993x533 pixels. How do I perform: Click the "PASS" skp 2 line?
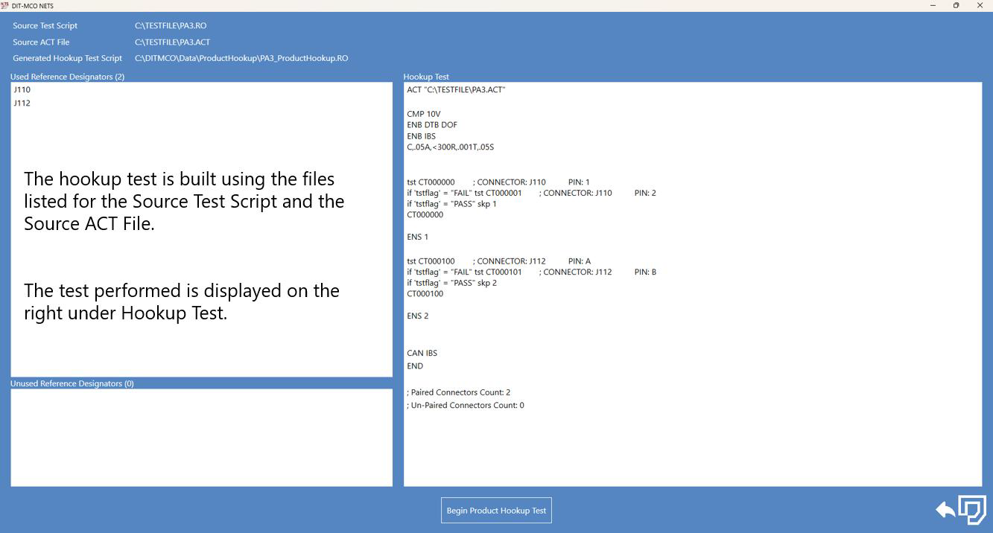451,283
